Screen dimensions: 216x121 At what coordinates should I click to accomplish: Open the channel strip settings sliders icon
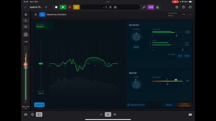[26, 14]
